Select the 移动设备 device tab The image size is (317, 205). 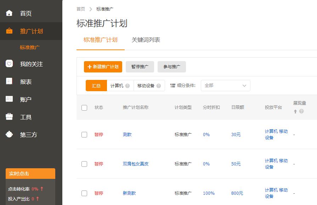pos(147,85)
